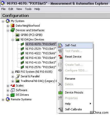Click the GPIB0 (PCI-GPIB) board icon
This screenshot has width=110, height=116.
(17, 35)
